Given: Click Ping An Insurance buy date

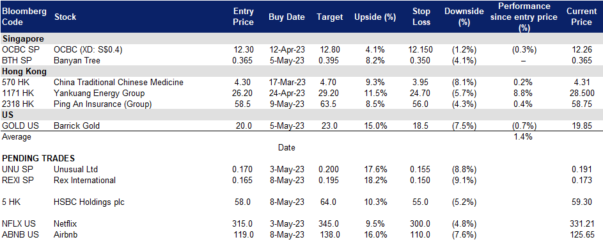Looking at the screenshot, I should click(286, 104).
